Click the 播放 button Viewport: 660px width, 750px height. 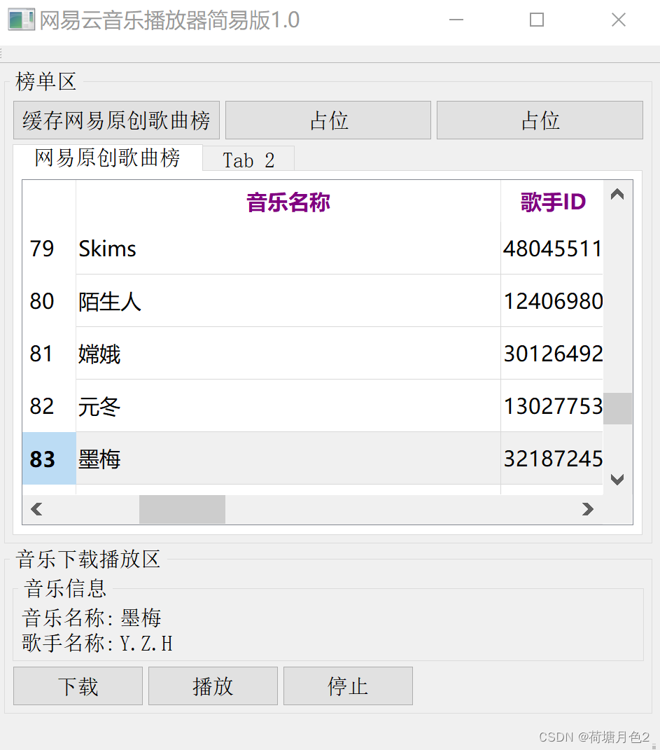point(213,686)
